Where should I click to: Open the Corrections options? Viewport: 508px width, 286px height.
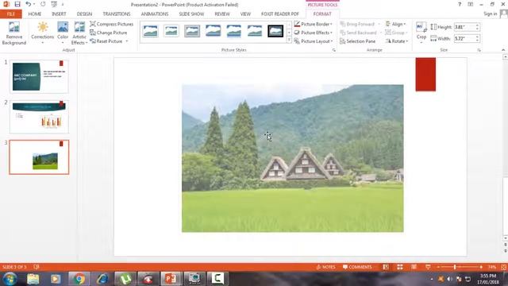[x=42, y=33]
